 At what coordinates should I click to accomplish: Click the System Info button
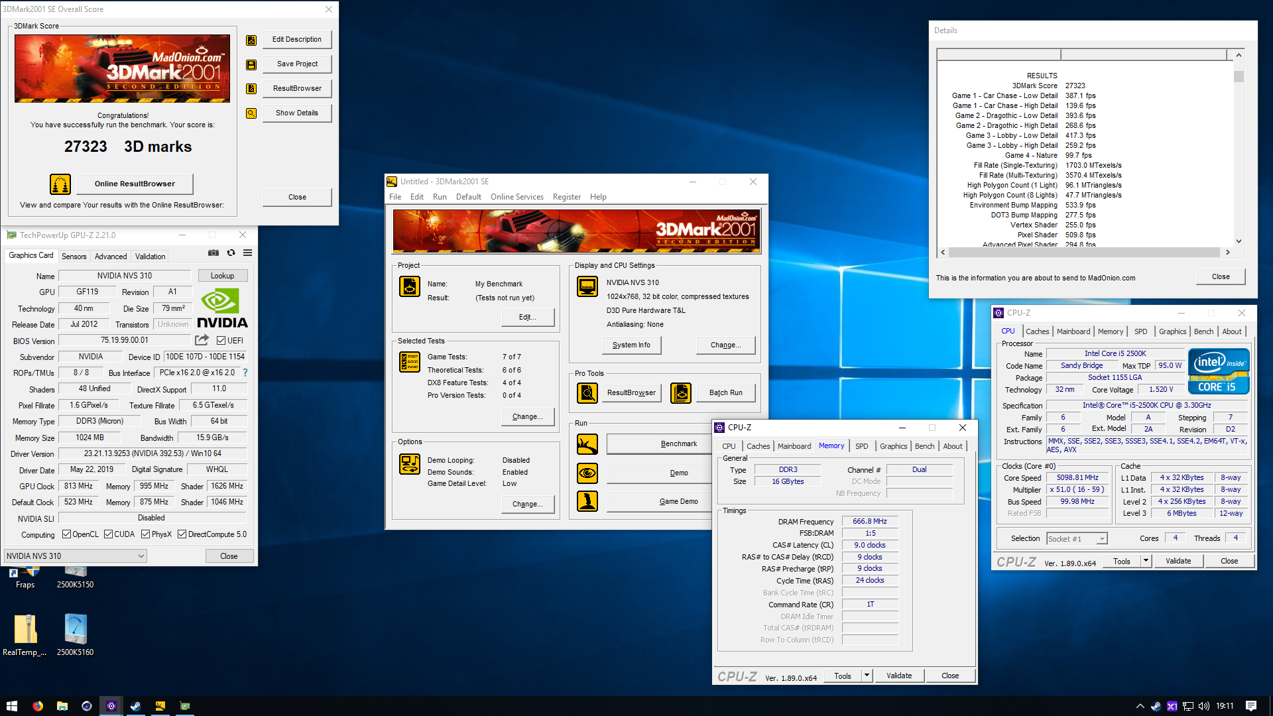click(x=631, y=345)
